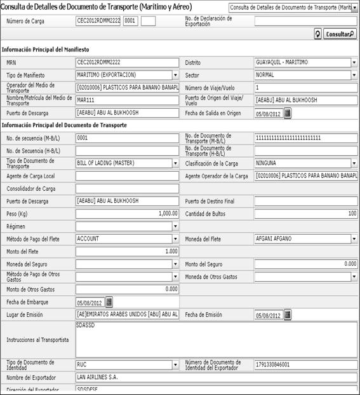
Task: Expand Clasificación de la Carga dropdown
Action: coord(354,163)
